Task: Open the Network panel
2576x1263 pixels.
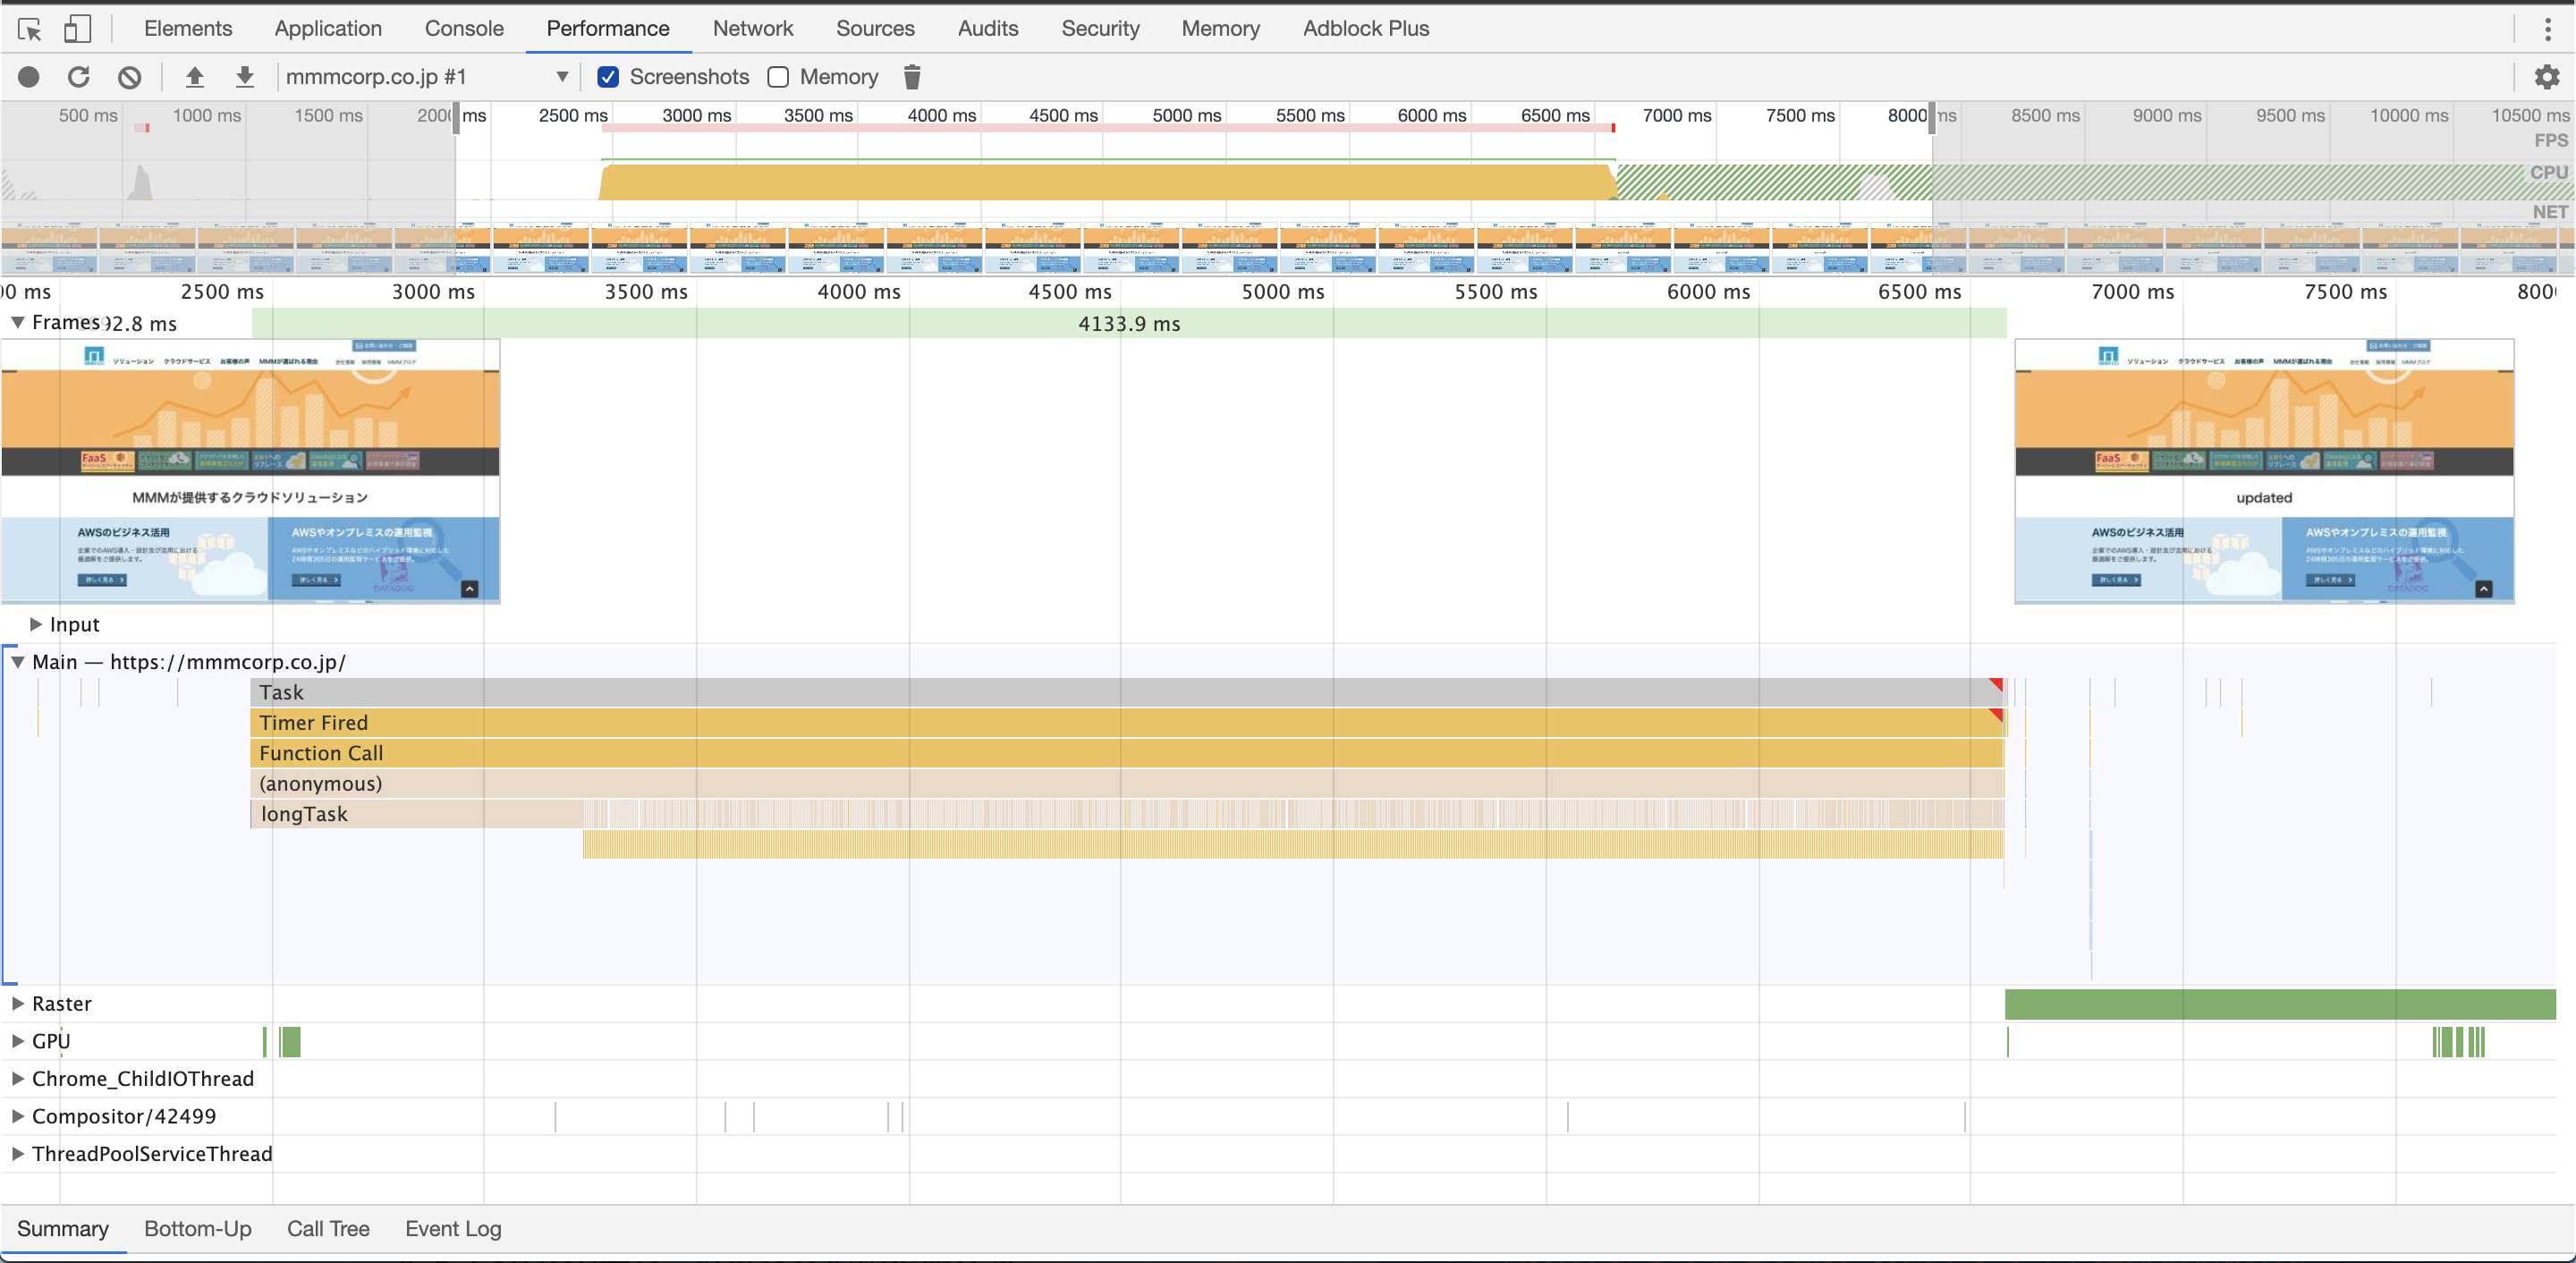Action: [x=752, y=28]
